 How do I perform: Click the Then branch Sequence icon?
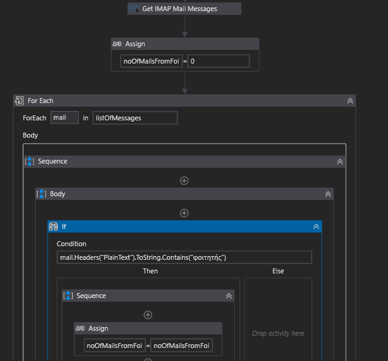click(68, 296)
